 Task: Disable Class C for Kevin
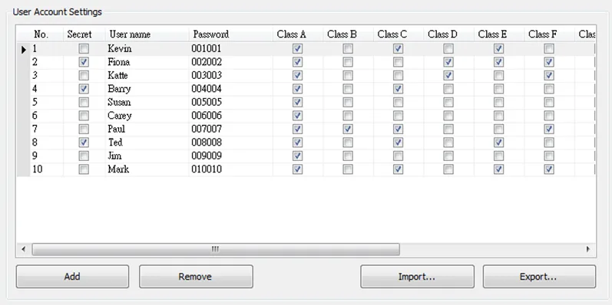tap(398, 49)
